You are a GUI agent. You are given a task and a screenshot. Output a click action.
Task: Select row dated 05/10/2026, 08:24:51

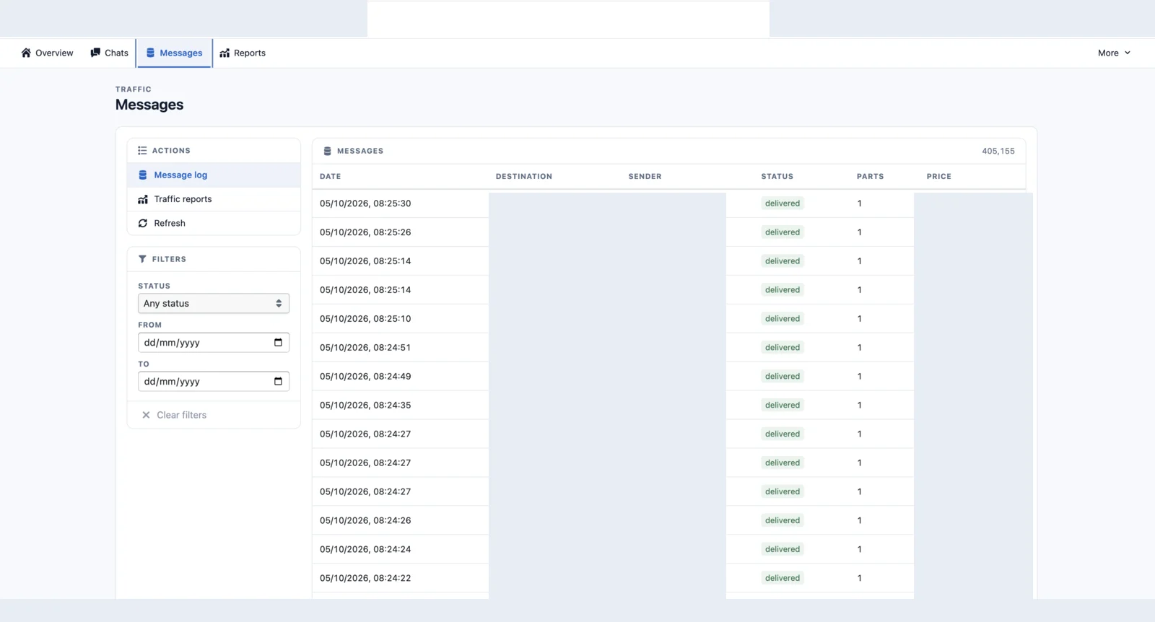coord(668,348)
